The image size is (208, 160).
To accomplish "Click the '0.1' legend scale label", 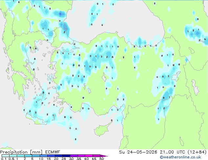I will 4,159.
